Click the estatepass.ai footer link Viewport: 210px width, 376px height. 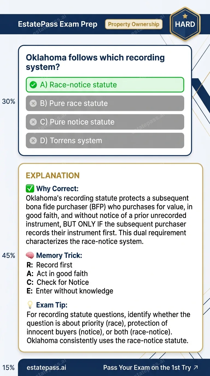tap(45, 368)
